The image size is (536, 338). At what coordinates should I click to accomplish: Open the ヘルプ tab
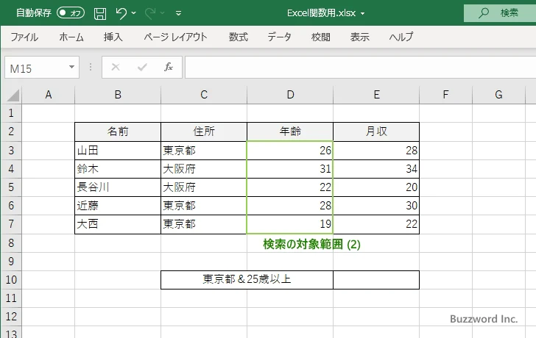pyautogui.click(x=401, y=37)
